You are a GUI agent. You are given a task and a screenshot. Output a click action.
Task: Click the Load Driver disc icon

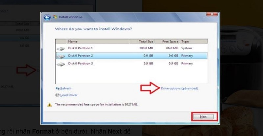pyautogui.click(x=57, y=95)
